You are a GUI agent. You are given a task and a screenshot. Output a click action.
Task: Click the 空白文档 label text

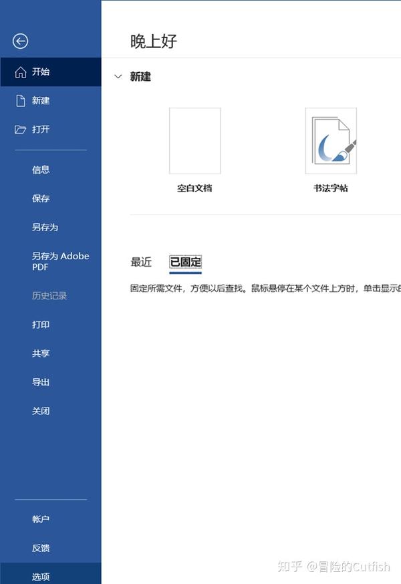click(194, 188)
